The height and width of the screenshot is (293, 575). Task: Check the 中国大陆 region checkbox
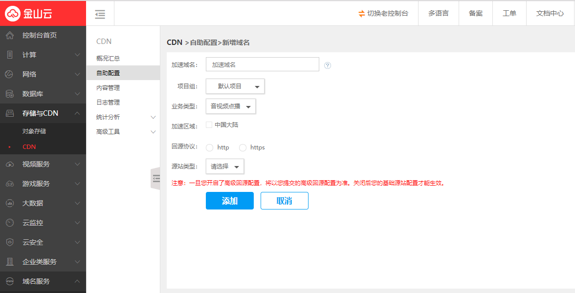(x=209, y=125)
